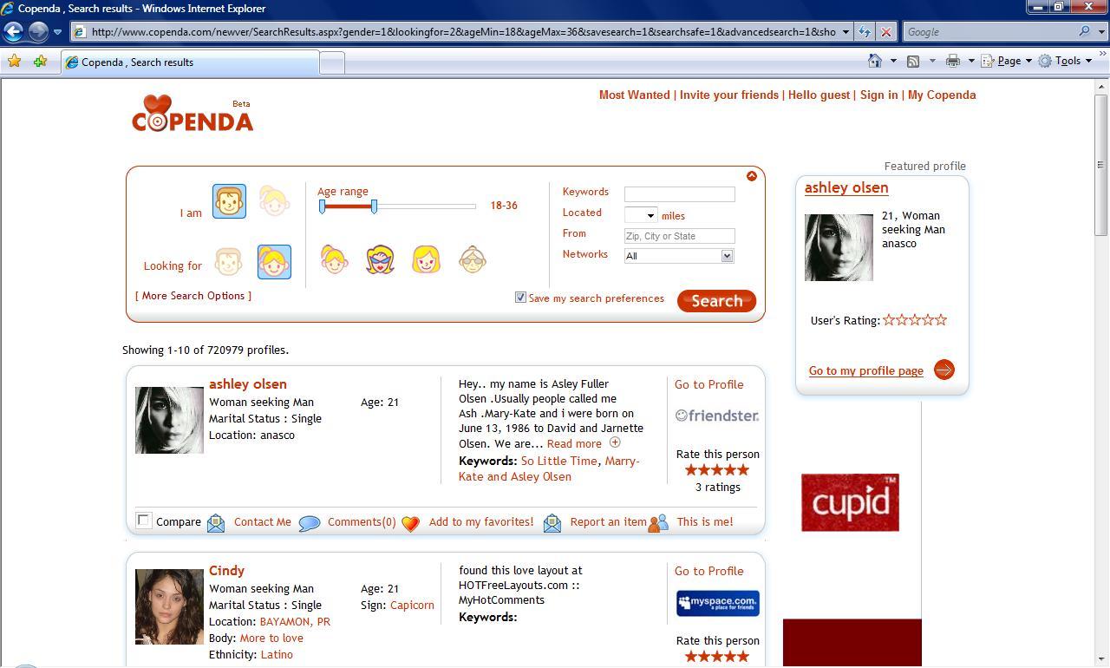Screen dimensions: 1110x668
Task: Toggle the blonde woman age-group icon
Action: coord(426,259)
